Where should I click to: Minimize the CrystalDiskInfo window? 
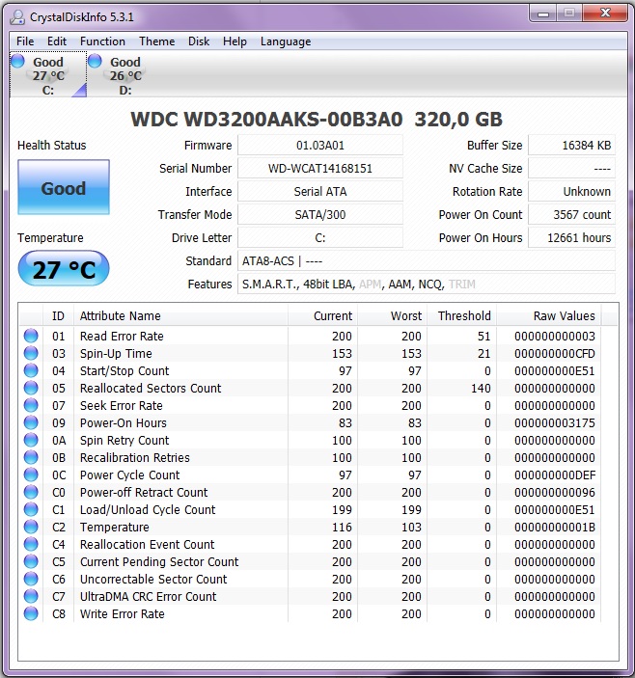point(543,14)
